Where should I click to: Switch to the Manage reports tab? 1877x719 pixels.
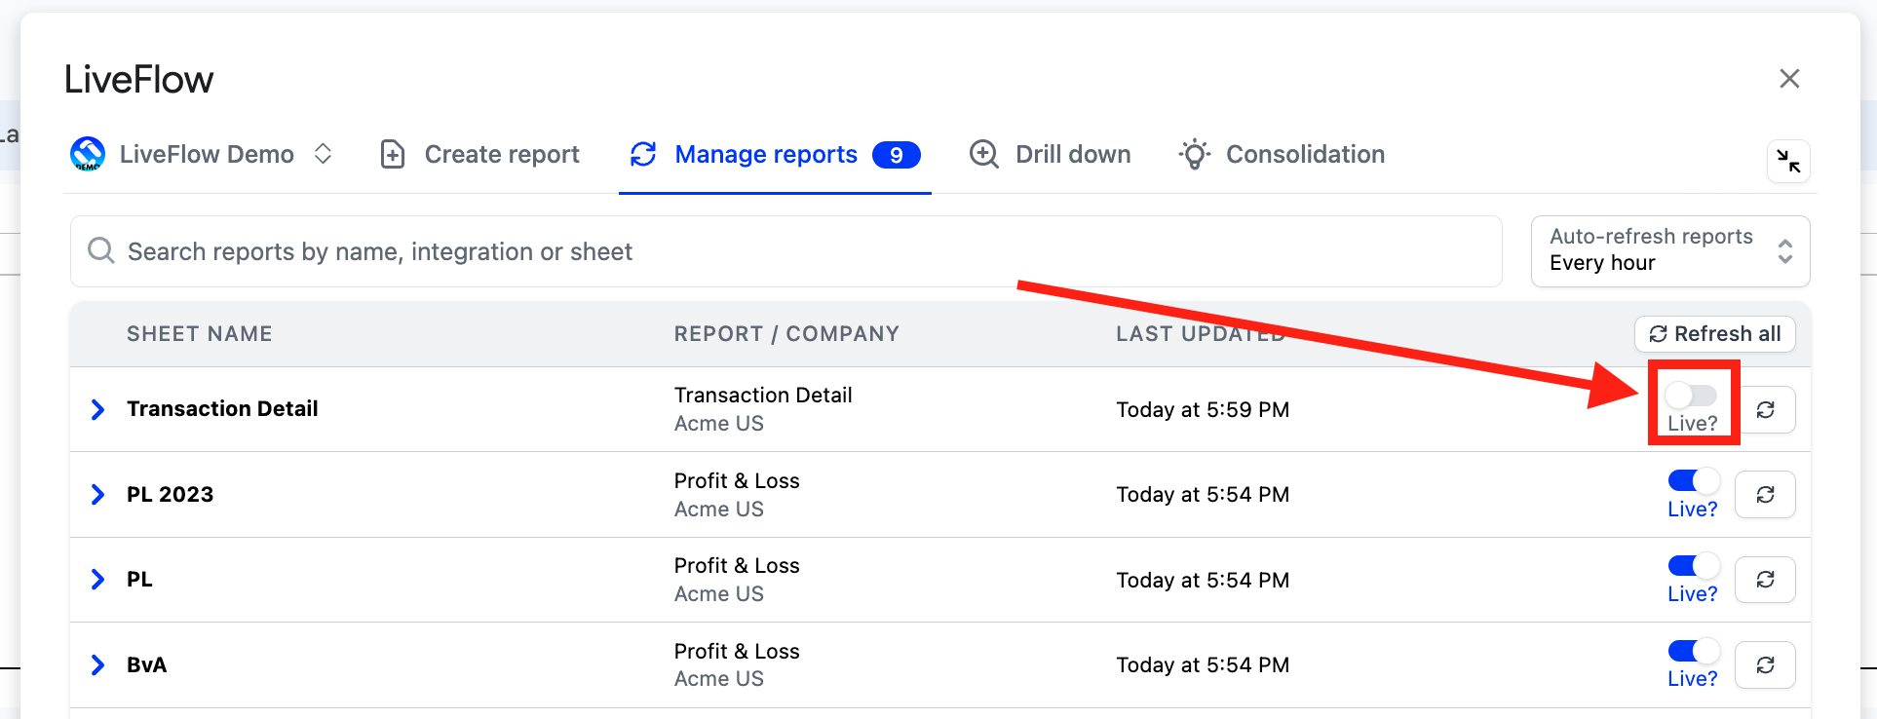pyautogui.click(x=775, y=154)
